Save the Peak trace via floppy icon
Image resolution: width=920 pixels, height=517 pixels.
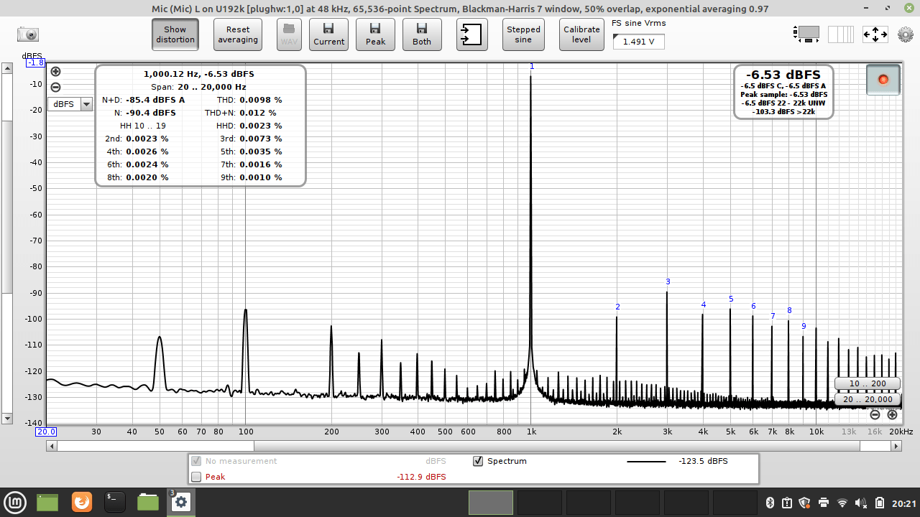coord(375,34)
